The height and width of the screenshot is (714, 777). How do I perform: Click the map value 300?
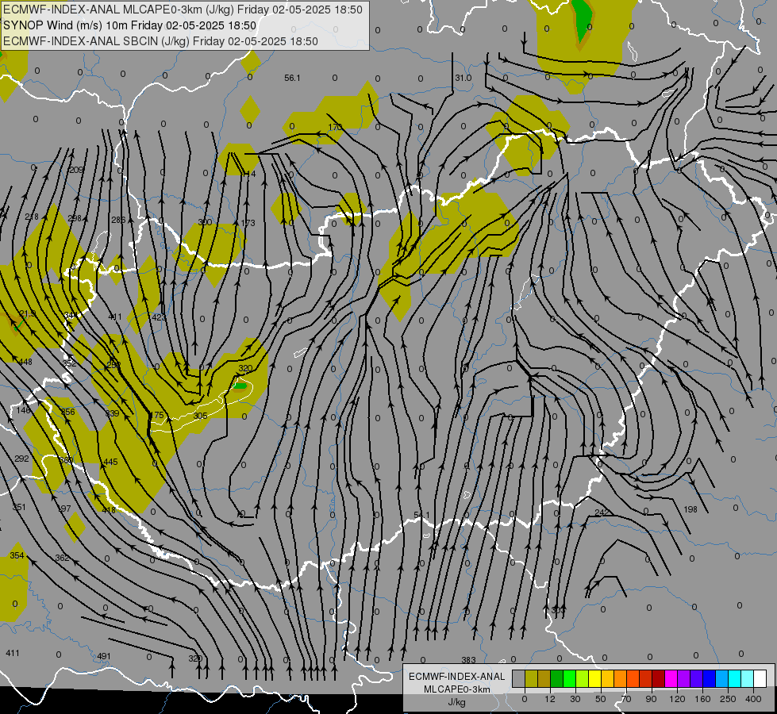[x=205, y=222]
